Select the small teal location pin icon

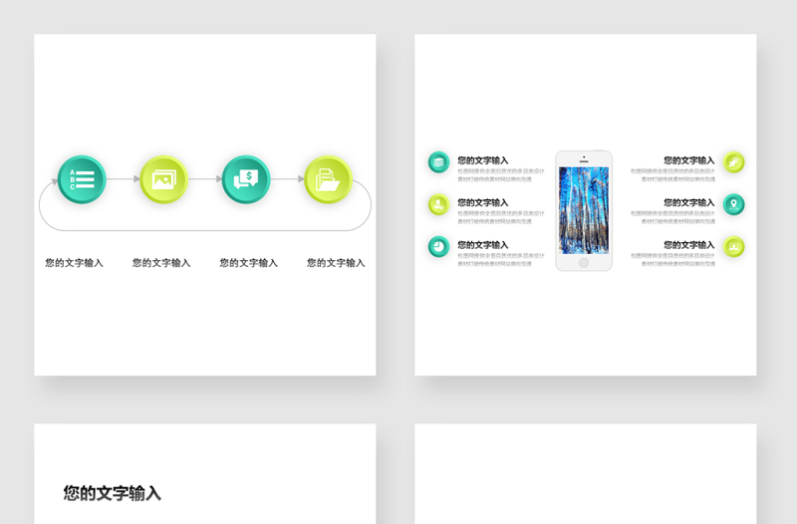[733, 204]
